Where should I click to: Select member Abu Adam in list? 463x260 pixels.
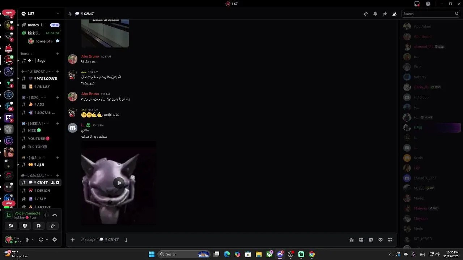[430, 26]
